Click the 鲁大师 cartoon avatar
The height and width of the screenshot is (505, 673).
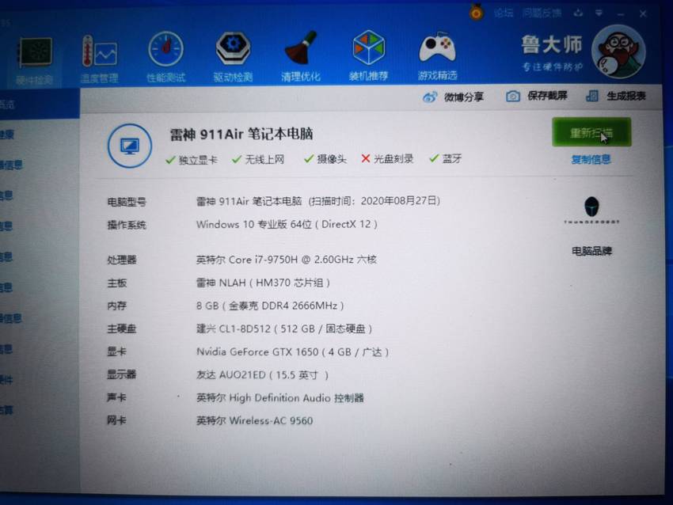pos(618,52)
